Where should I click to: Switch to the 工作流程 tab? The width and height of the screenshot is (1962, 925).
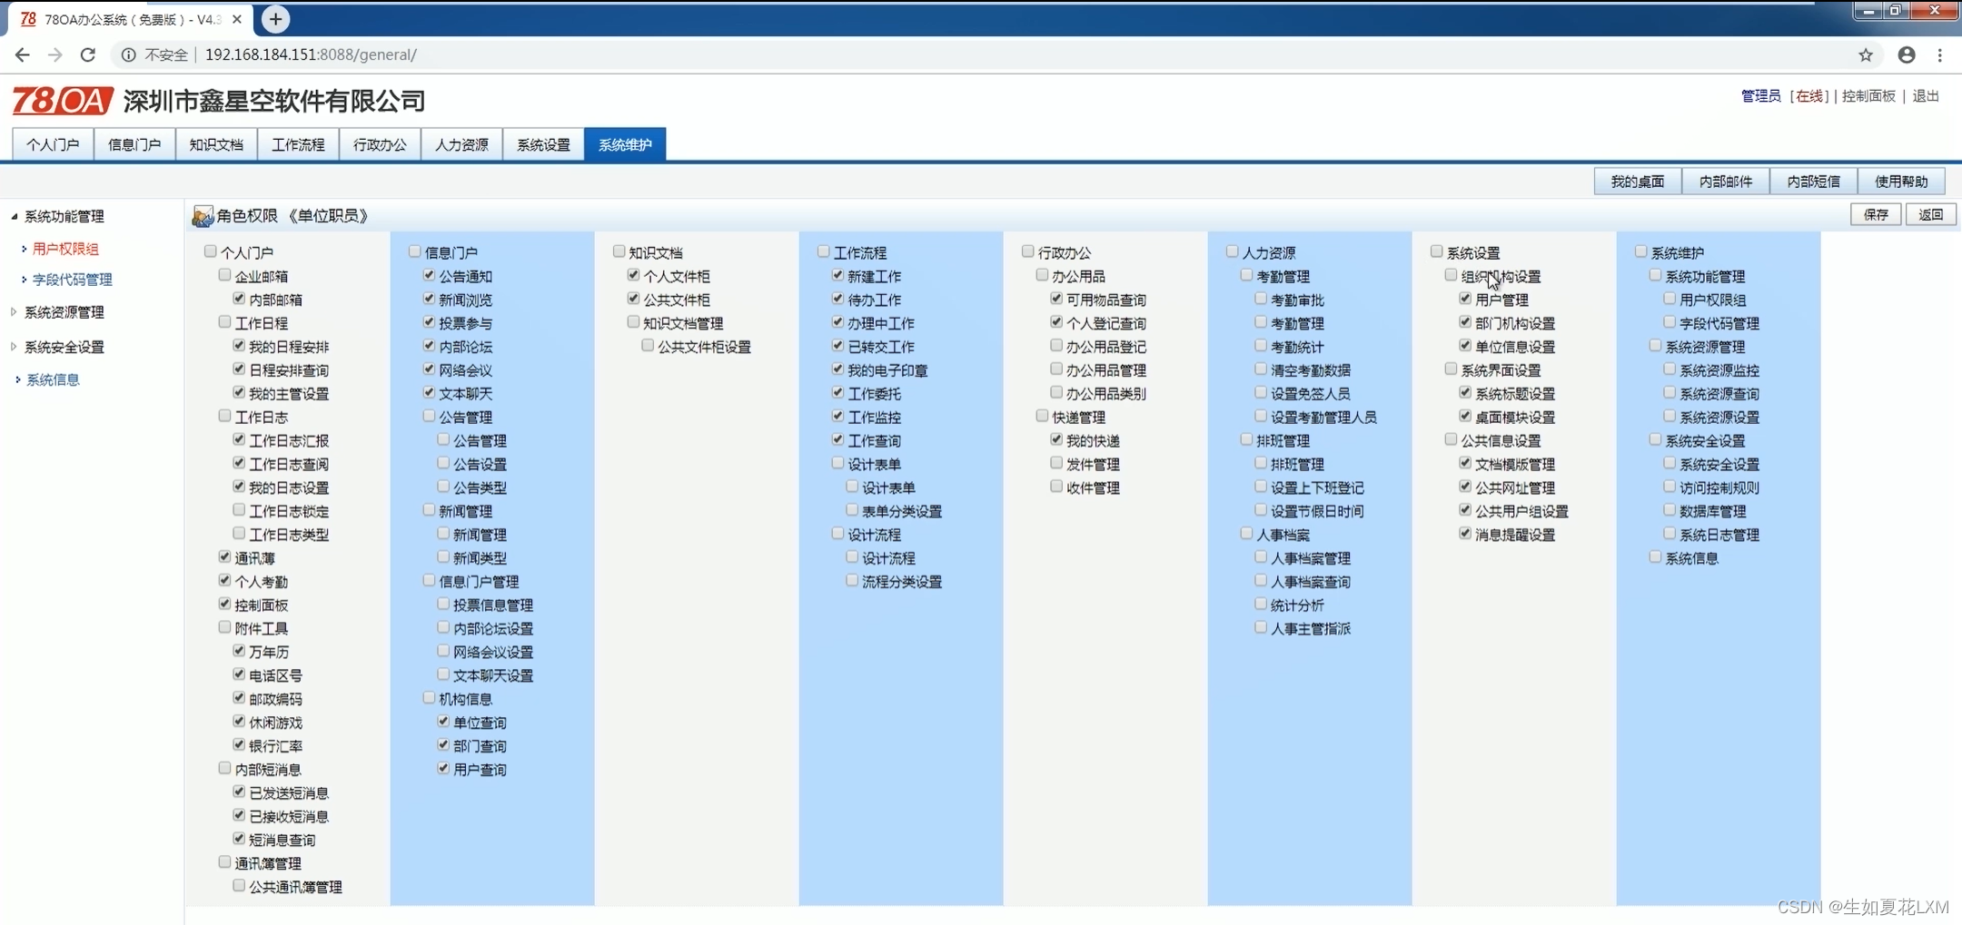pyautogui.click(x=298, y=144)
